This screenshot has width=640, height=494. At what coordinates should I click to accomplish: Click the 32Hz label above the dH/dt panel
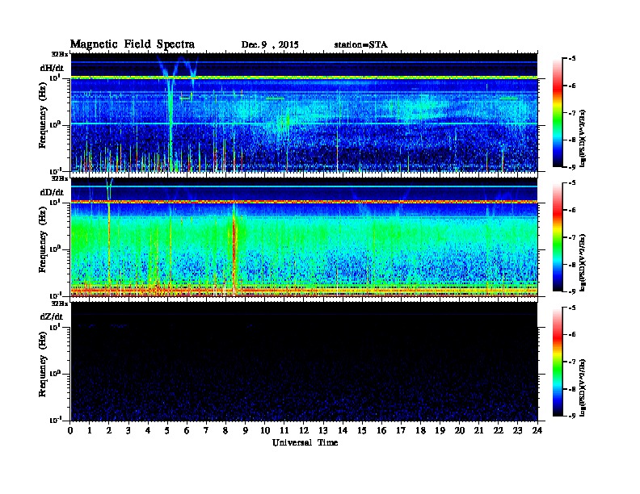(x=60, y=54)
